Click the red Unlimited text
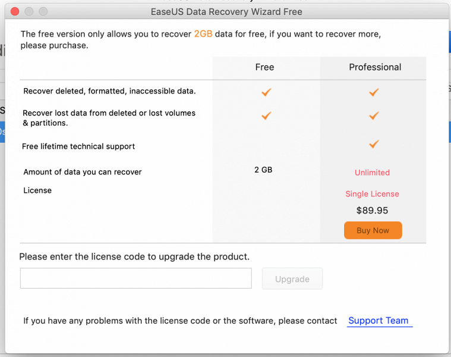Viewport: 451px width, 357px height. tap(372, 173)
